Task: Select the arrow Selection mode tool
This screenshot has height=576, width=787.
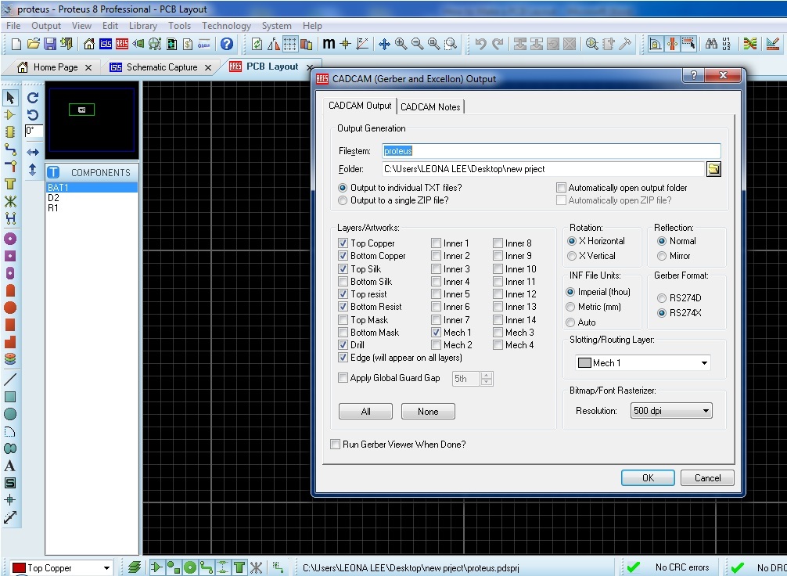Action: click(x=10, y=98)
